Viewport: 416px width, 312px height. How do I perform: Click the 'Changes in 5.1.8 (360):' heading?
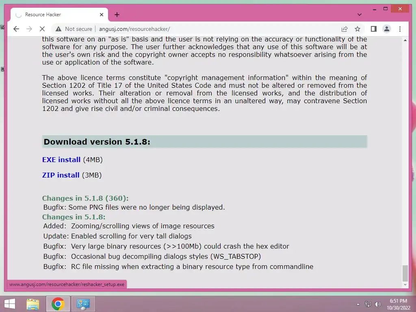click(x=85, y=198)
